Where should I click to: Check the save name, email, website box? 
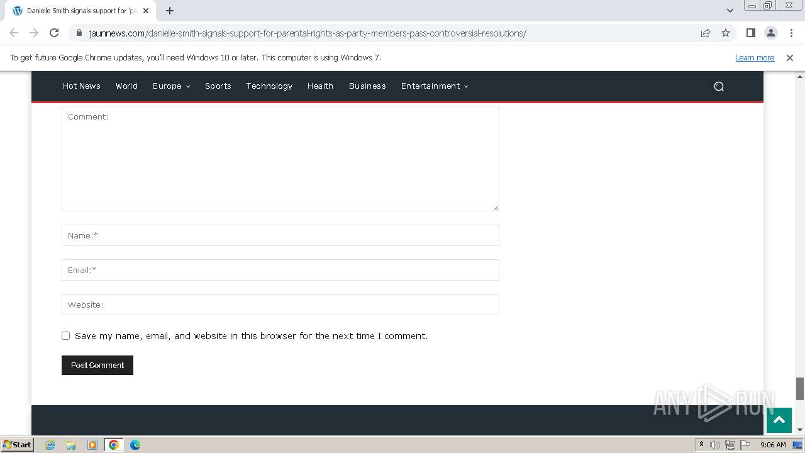(x=65, y=336)
